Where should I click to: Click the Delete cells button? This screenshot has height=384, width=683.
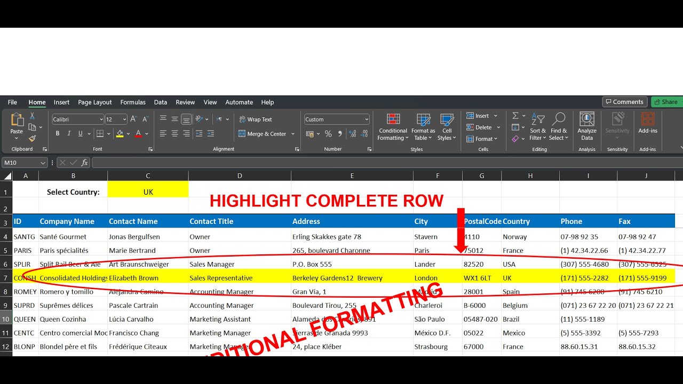483,127
